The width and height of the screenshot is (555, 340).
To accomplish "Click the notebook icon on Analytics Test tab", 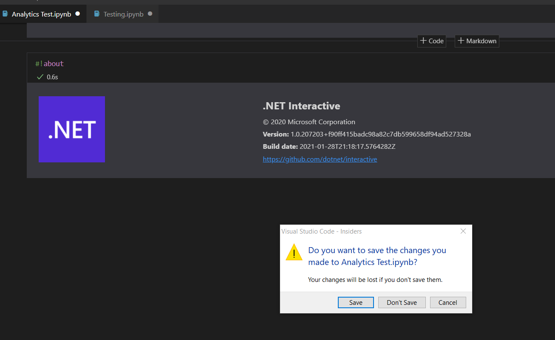I will coord(6,14).
